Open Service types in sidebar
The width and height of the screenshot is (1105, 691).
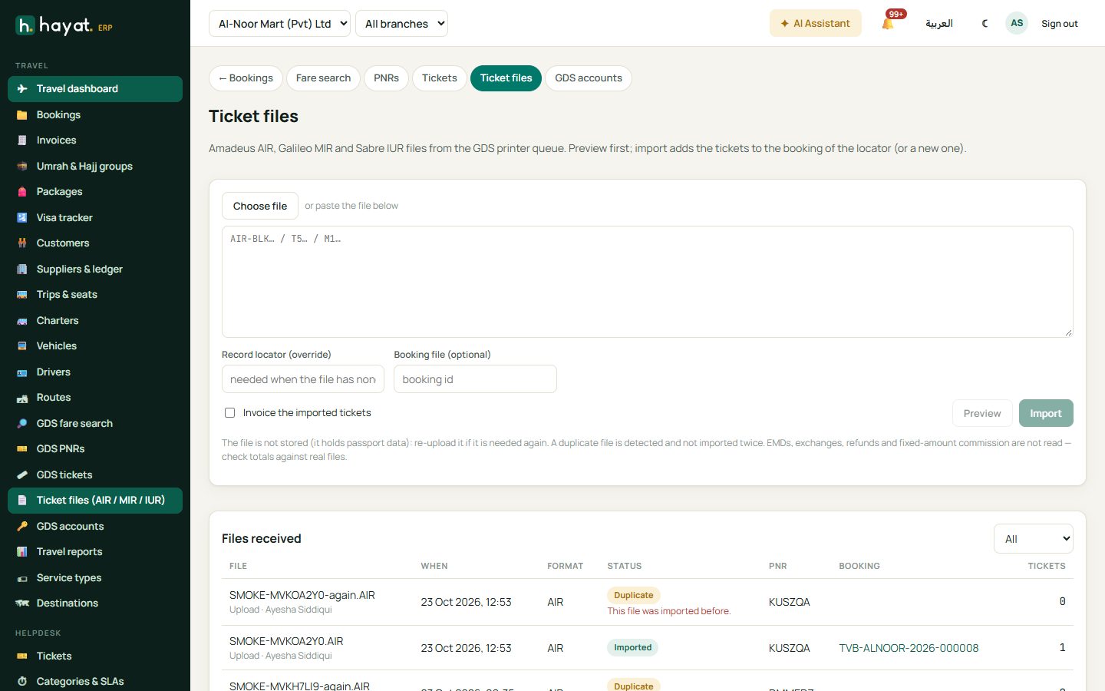[95, 578]
